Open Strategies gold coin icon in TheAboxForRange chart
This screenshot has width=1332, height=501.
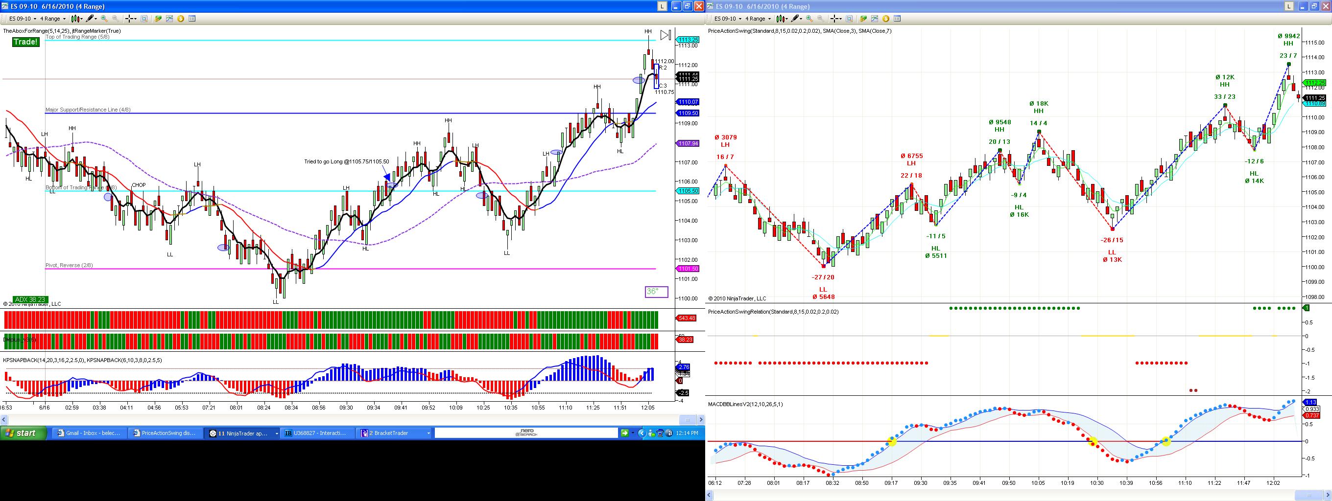[x=181, y=19]
